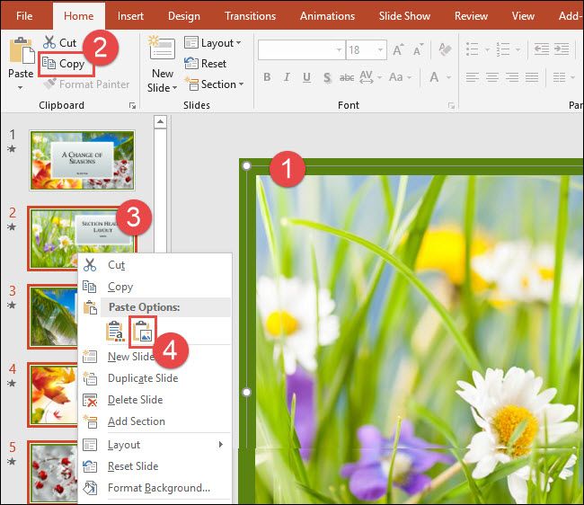Open the File tab

point(24,16)
